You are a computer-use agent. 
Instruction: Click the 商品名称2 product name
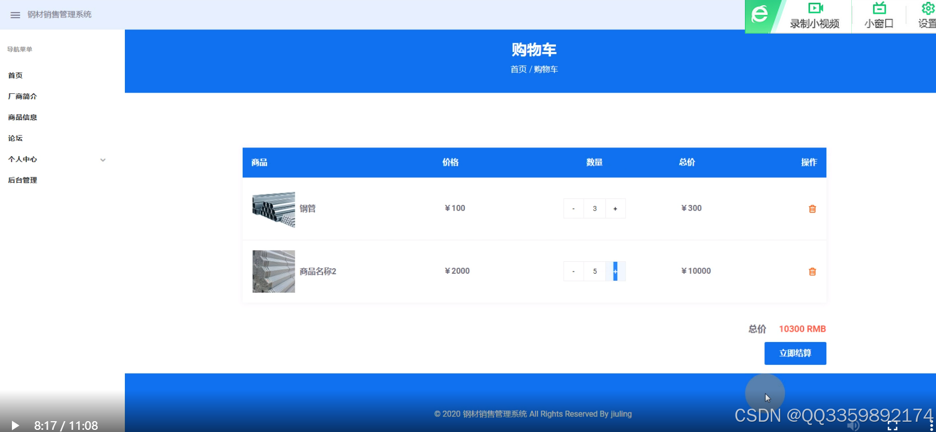tap(318, 272)
